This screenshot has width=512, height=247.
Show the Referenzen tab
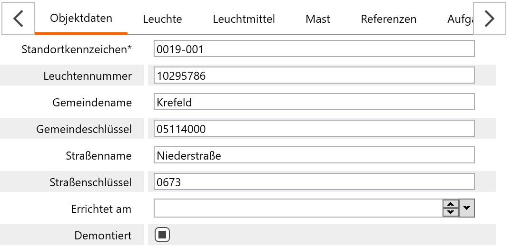[x=388, y=19]
